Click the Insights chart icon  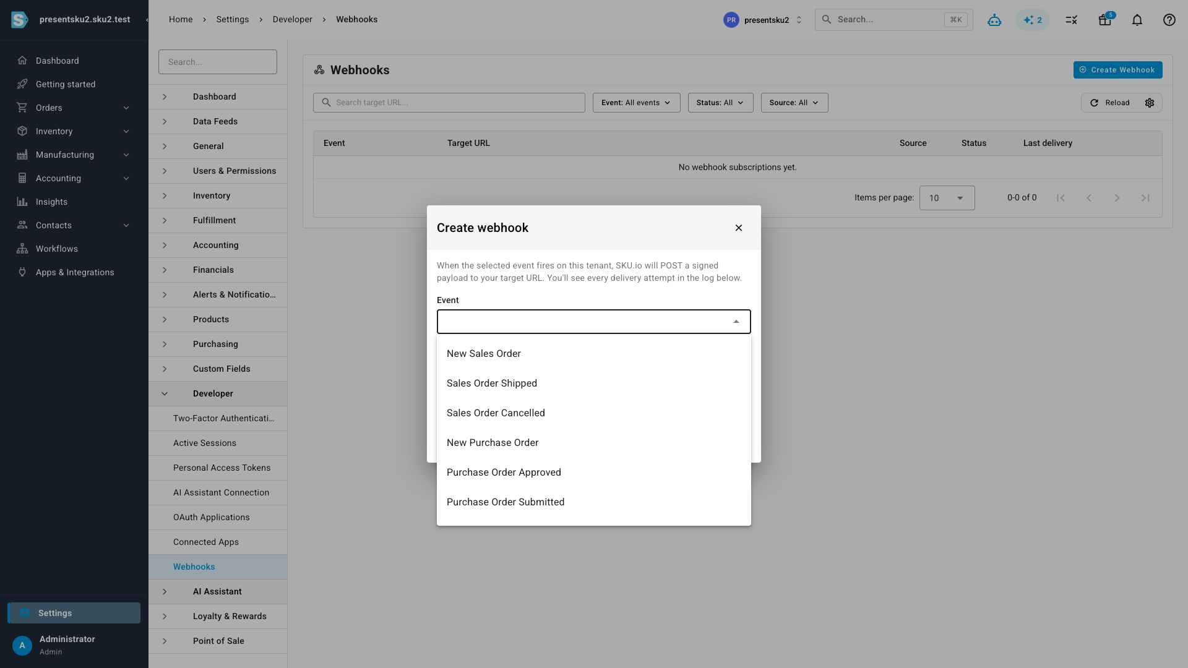coord(22,202)
